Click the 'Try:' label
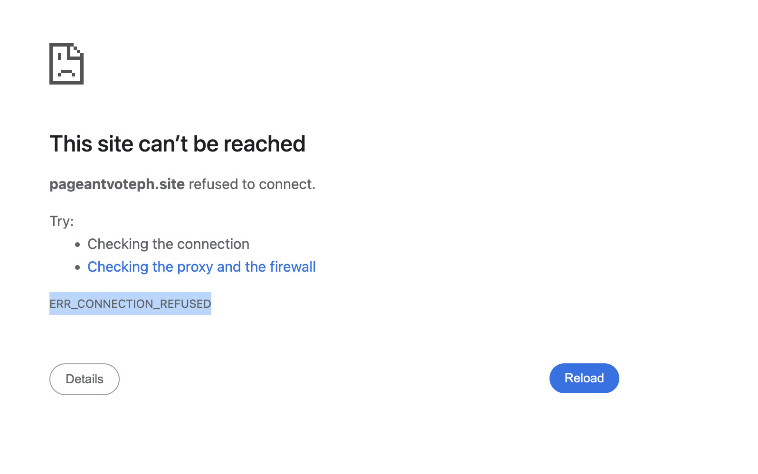Image resolution: width=758 pixels, height=474 pixels. pyautogui.click(x=62, y=221)
